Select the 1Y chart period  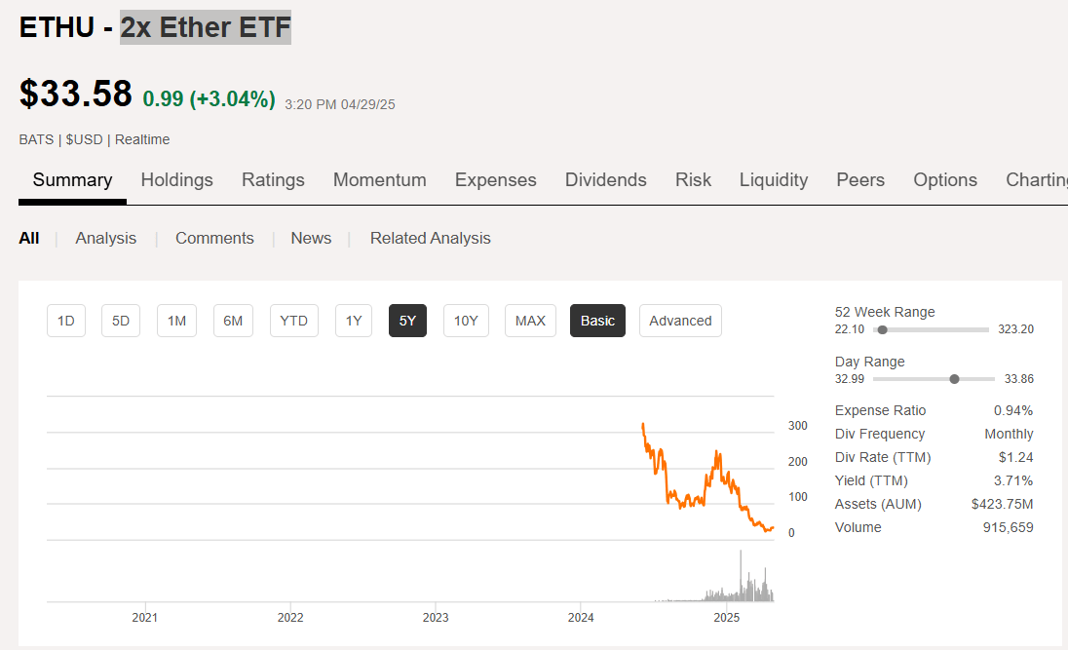coord(353,321)
